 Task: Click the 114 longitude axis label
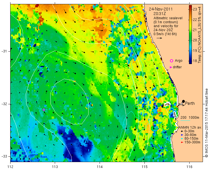tap(100, 167)
